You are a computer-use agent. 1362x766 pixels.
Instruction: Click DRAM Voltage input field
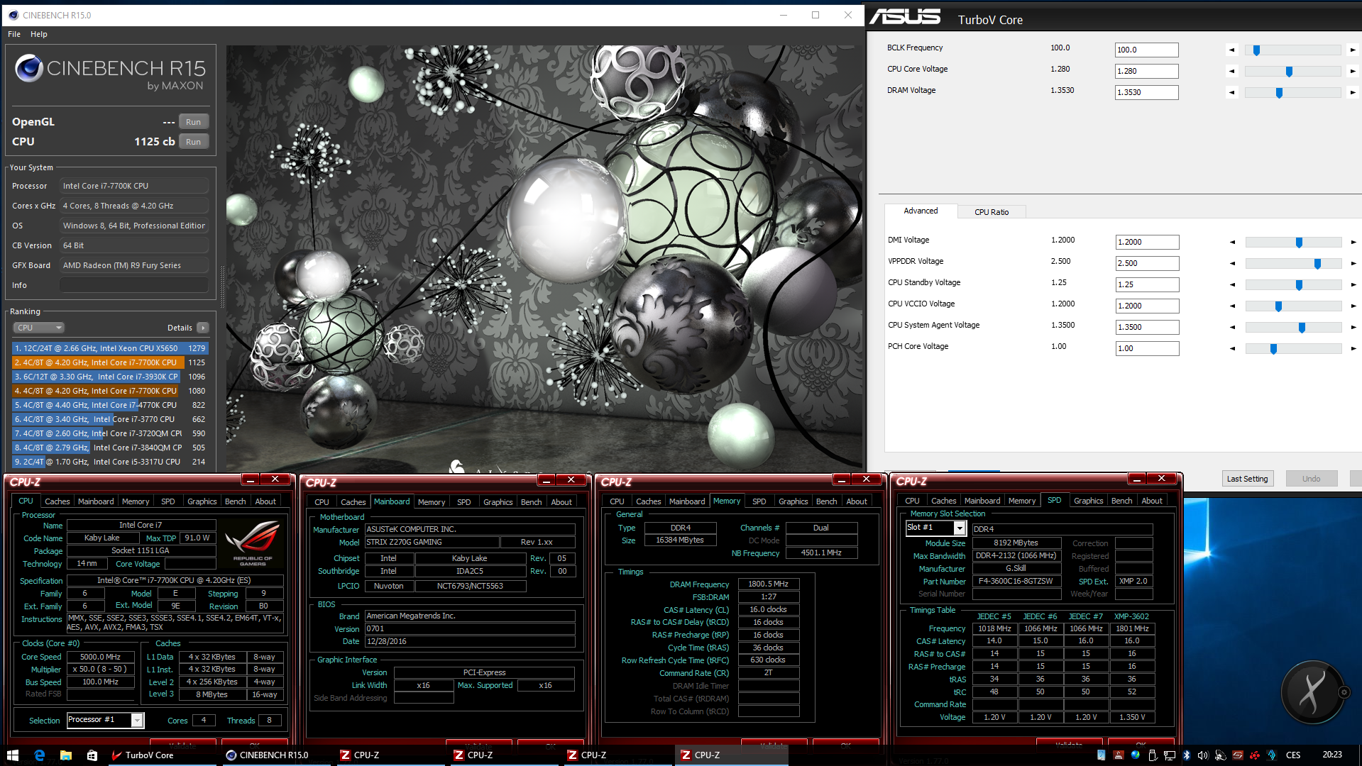click(x=1146, y=92)
